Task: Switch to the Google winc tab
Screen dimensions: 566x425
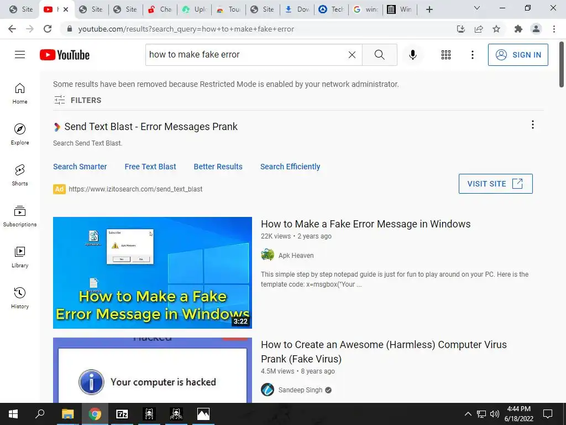Action: click(x=366, y=9)
